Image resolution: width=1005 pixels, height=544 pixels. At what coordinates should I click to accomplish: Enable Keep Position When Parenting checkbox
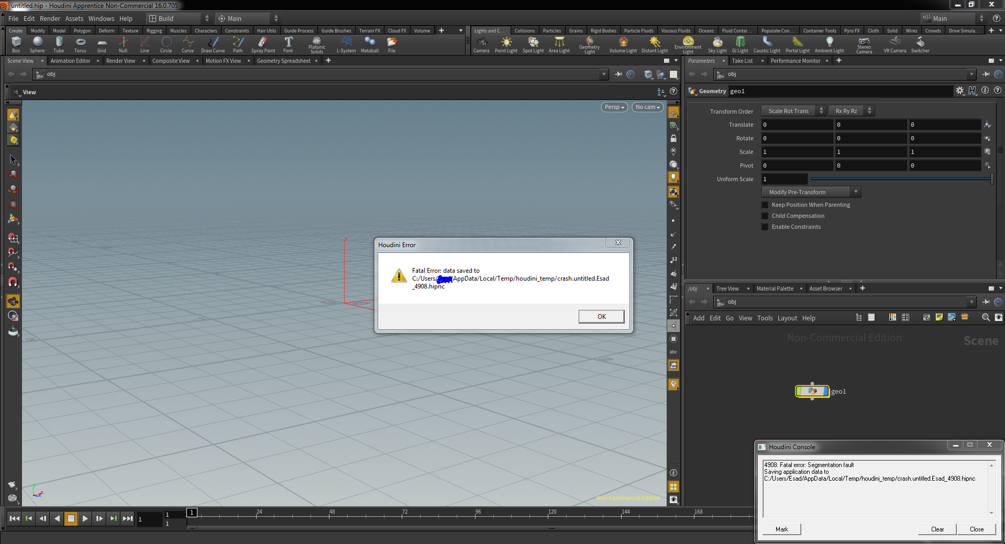[x=765, y=205]
